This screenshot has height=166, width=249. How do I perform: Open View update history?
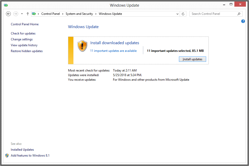24,45
